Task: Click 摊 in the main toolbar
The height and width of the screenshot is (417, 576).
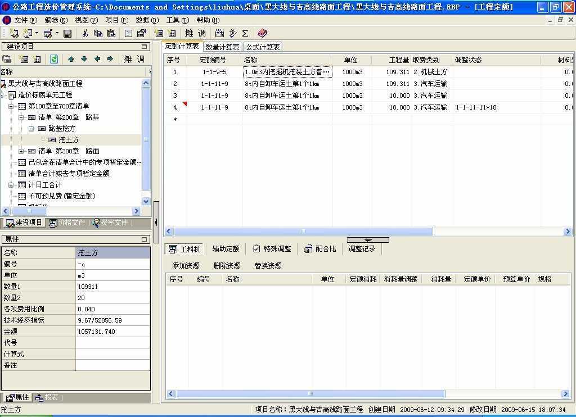Action: point(189,33)
